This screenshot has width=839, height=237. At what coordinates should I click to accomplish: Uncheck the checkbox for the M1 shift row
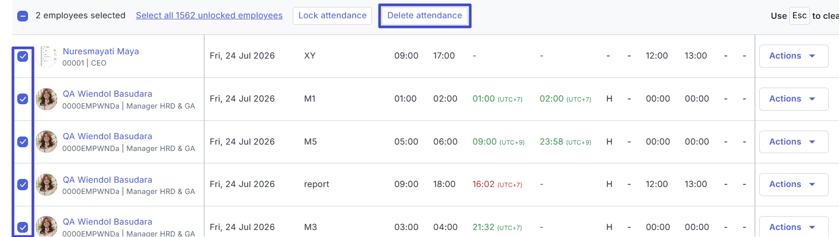tap(23, 99)
